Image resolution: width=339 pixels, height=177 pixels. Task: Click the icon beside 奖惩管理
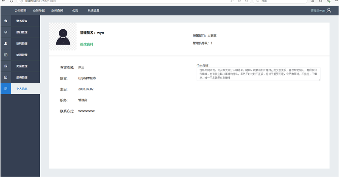click(6, 66)
